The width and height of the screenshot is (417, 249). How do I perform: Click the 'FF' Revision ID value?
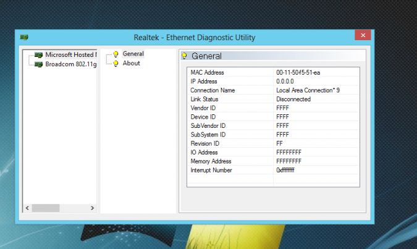(x=279, y=143)
